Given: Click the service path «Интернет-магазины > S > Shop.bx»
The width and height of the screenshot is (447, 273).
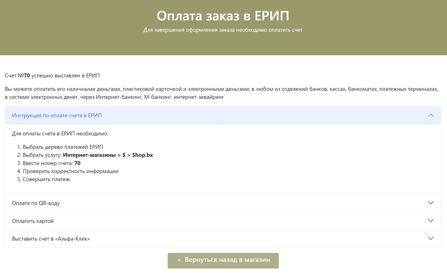Looking at the screenshot, I should tap(108, 155).
